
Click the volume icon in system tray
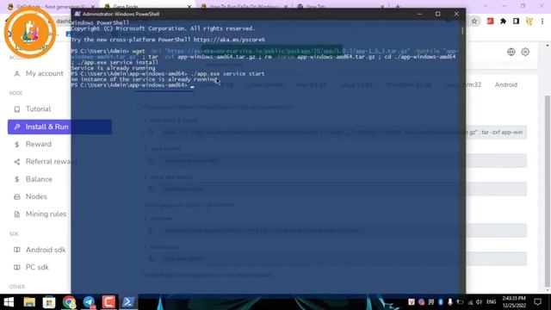479,302
